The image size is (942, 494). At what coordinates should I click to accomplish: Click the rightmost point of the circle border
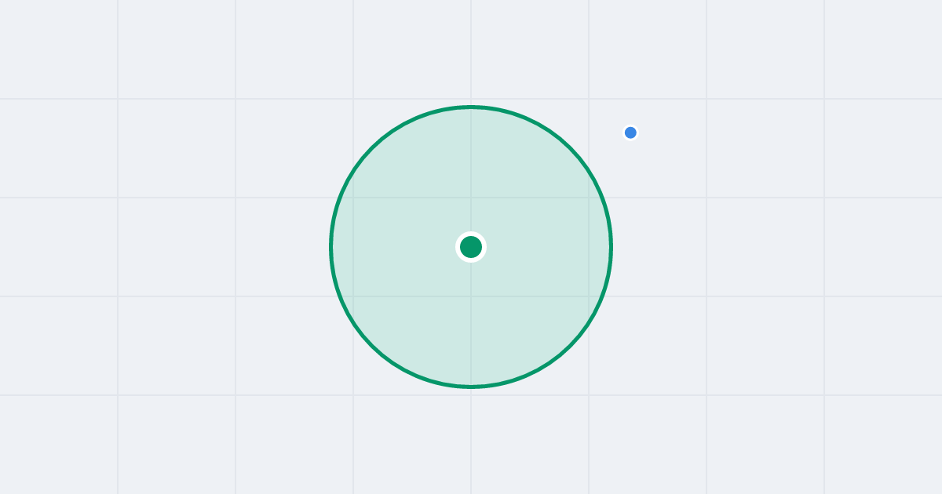pyautogui.click(x=612, y=247)
